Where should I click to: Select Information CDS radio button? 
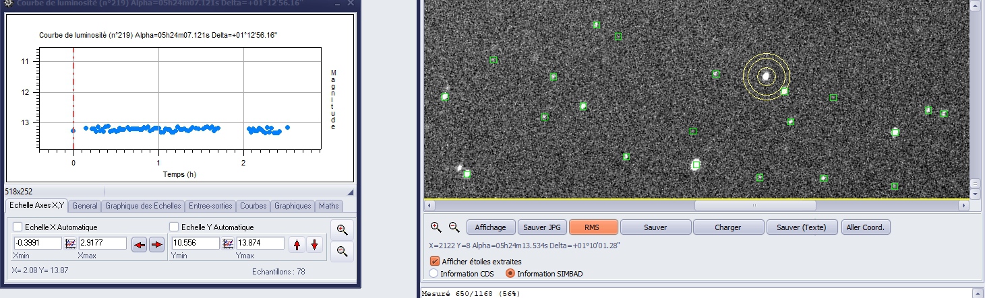(434, 274)
